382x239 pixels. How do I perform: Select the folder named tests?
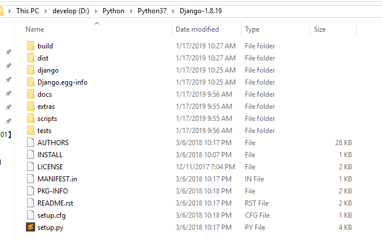44,131
